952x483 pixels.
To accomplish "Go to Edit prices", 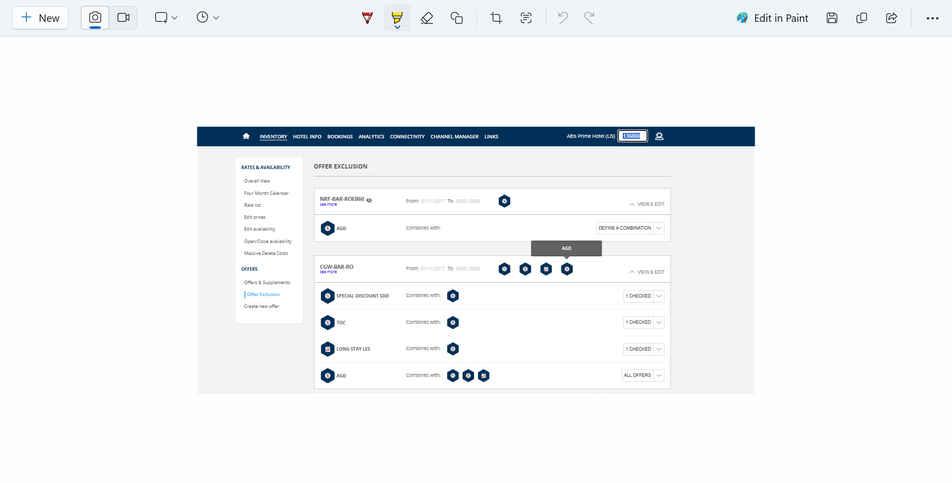I will pyautogui.click(x=255, y=217).
